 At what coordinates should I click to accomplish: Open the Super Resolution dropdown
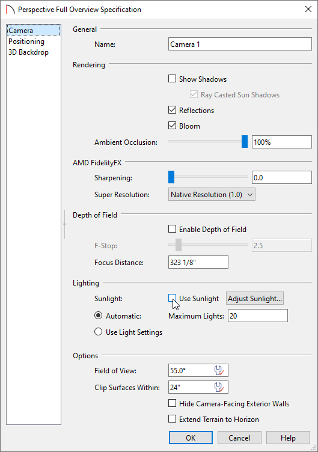tap(212, 195)
